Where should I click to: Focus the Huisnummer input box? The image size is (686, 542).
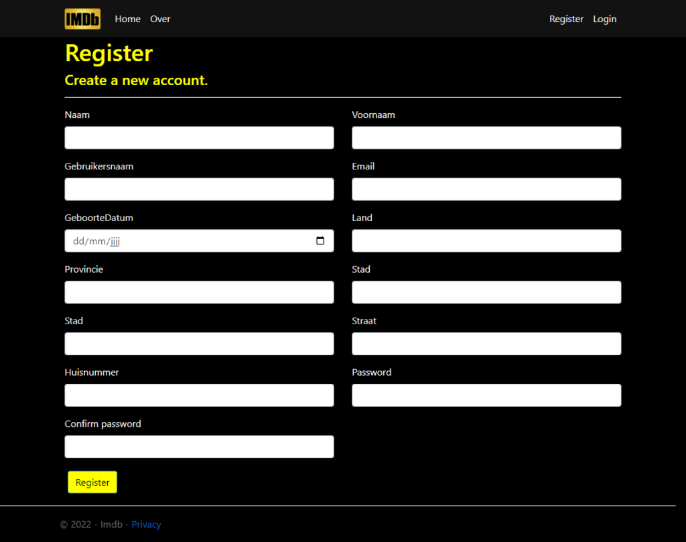[x=199, y=395]
